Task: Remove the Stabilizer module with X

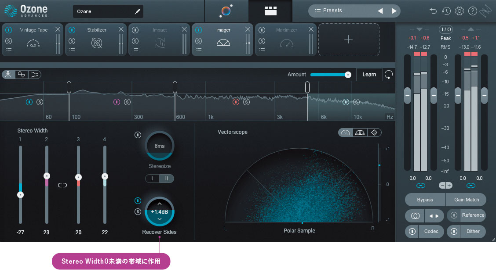Action: click(121, 29)
